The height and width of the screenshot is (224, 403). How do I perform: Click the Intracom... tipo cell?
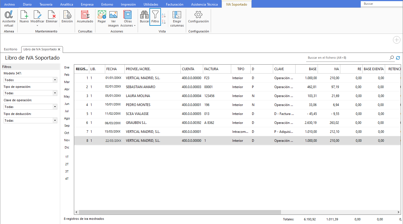pos(240,132)
